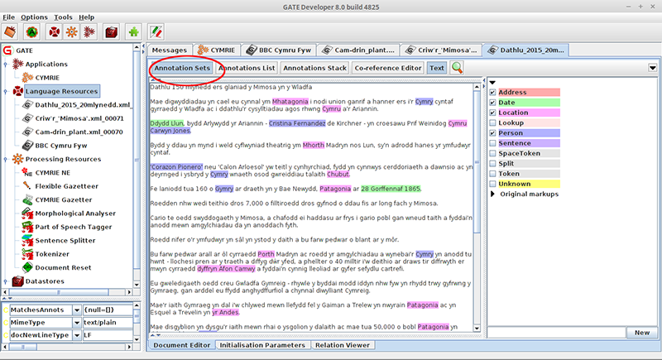Click the new annotation set name field
662x360 pixels.
pos(557,333)
